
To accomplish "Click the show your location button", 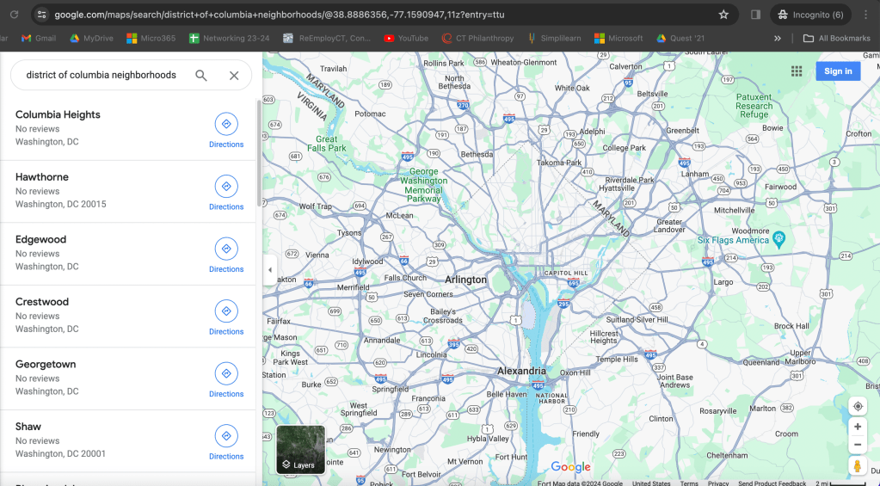I will coord(857,406).
